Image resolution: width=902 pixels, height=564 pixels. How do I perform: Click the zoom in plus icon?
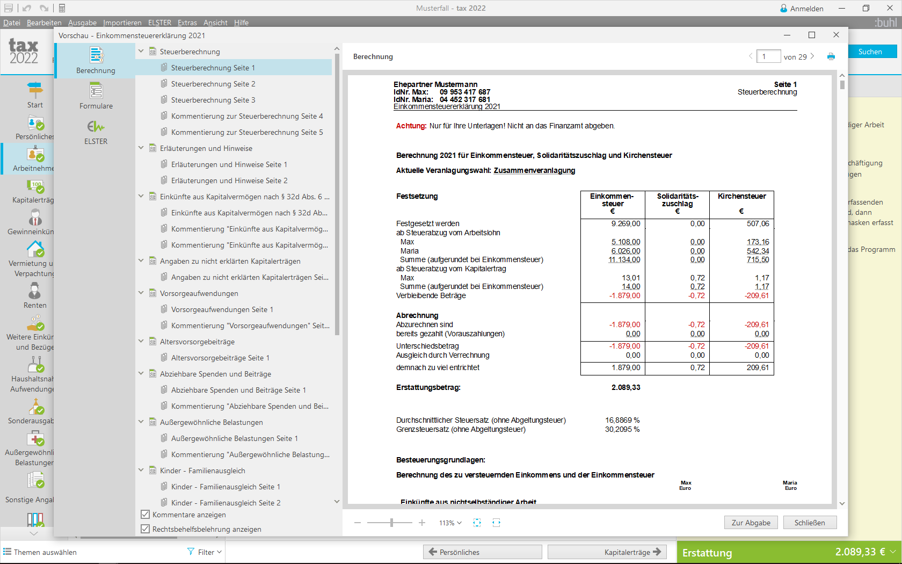[x=422, y=523]
